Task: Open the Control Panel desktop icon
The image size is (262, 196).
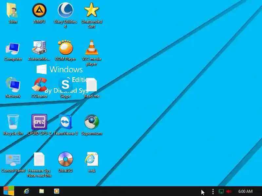Action: pyautogui.click(x=13, y=160)
